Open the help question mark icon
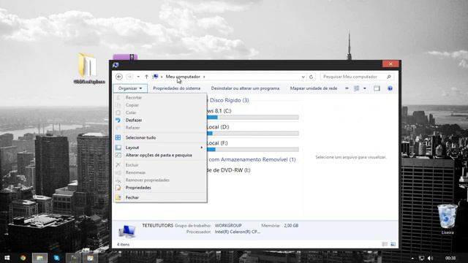Image resolution: width=468 pixels, height=263 pixels. pos(390,88)
